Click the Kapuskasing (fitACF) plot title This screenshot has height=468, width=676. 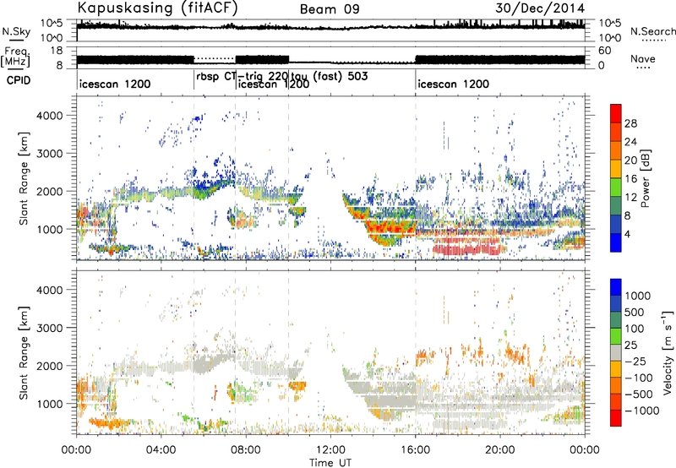coord(157,8)
